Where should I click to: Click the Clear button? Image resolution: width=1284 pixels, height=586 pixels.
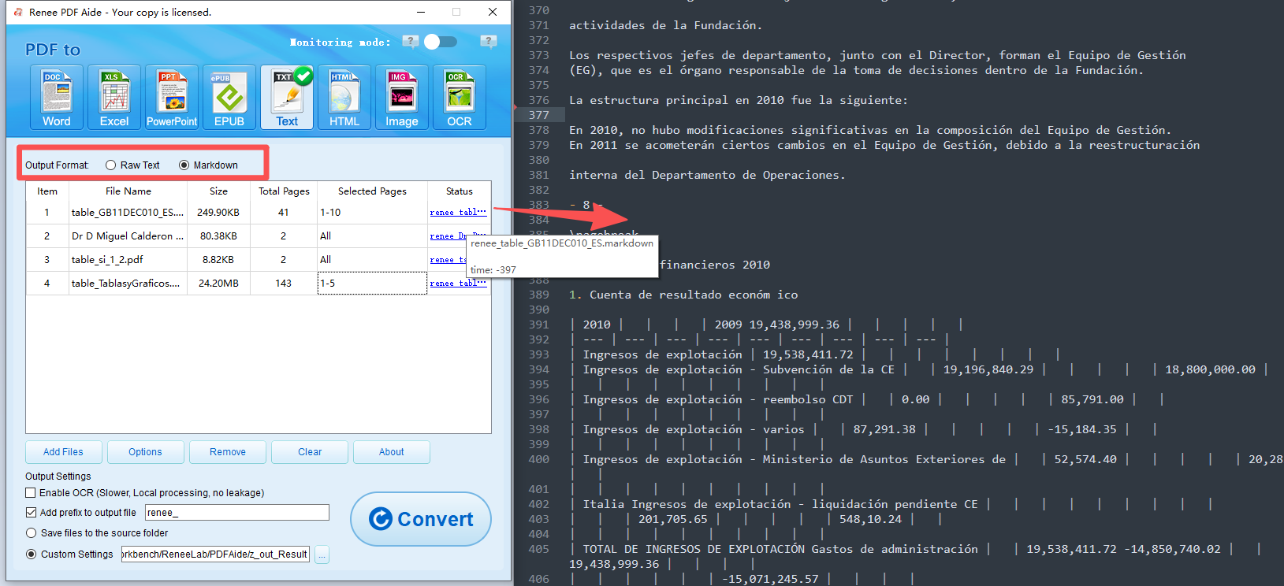point(310,452)
